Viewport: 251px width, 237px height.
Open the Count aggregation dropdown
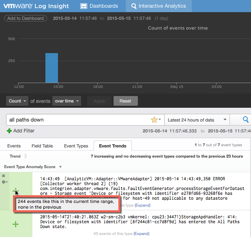(x=17, y=101)
